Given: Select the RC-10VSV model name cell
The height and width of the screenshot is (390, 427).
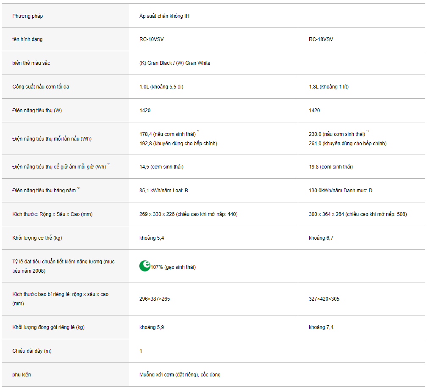Looking at the screenshot, I should click(152, 39).
